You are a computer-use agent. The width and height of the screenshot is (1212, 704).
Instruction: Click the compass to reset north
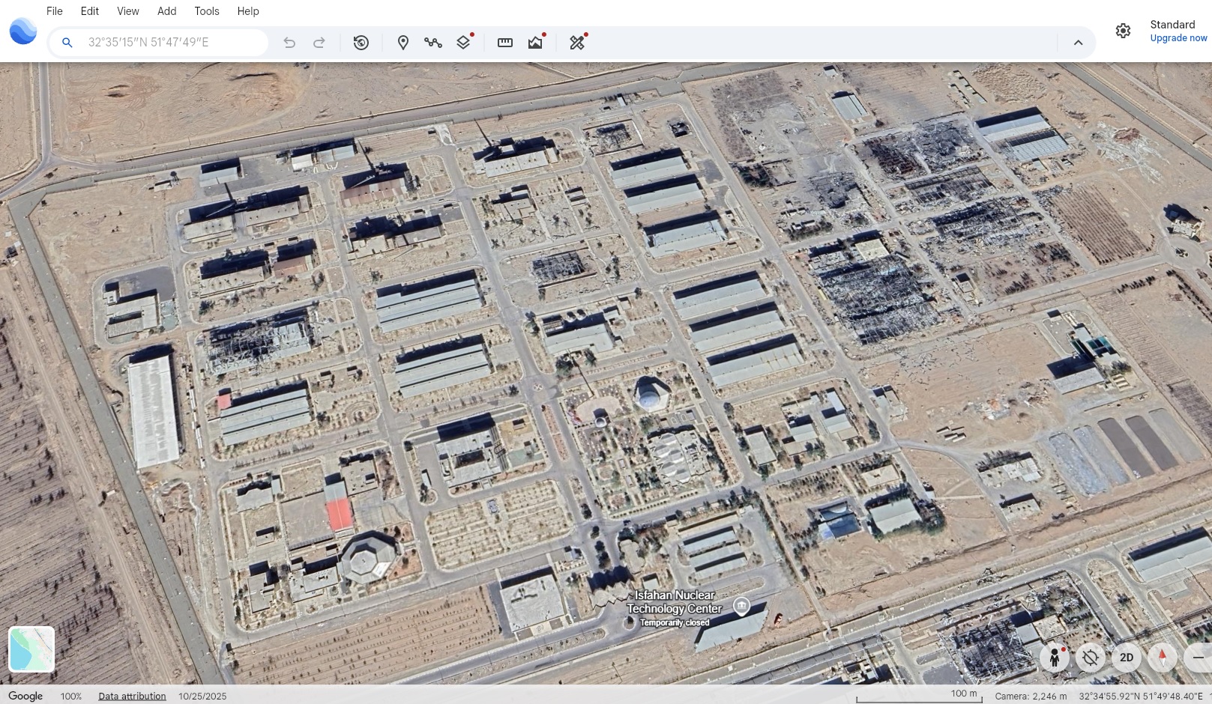(x=1163, y=658)
